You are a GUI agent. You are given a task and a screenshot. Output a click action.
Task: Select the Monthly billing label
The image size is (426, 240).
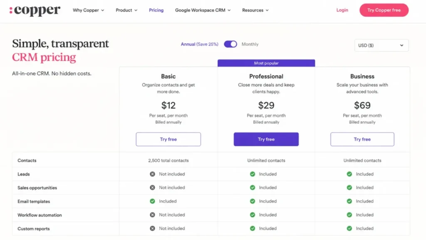tap(250, 44)
